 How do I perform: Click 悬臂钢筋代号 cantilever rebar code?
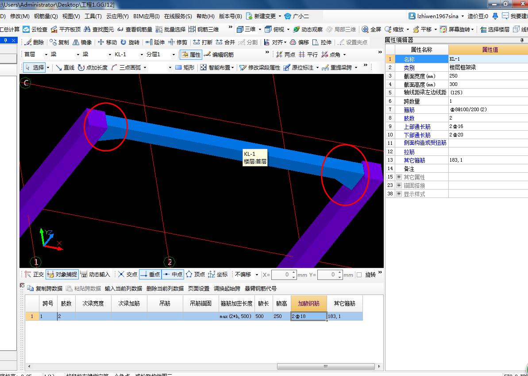(x=261, y=289)
